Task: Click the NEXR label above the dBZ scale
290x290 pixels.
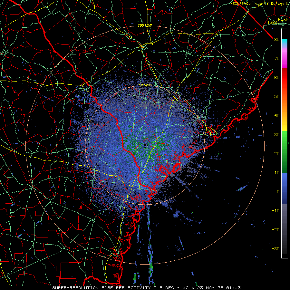Action: 283,19
